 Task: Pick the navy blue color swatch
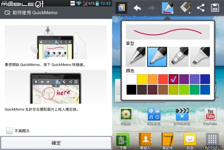click(x=205, y=79)
